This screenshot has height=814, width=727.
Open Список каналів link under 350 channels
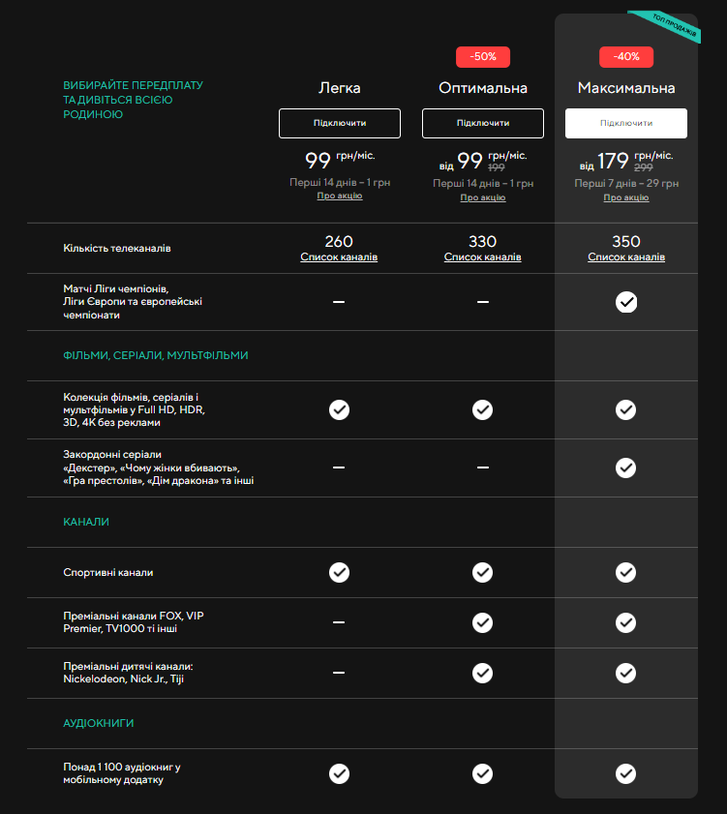[626, 257]
